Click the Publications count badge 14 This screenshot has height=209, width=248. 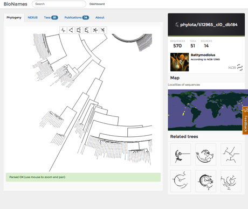(86, 18)
